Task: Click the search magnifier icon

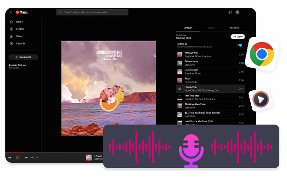Action: [61, 12]
